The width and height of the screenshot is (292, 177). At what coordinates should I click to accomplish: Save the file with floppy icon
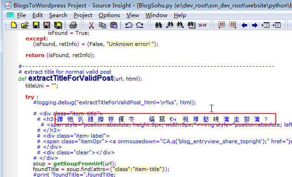click(36, 25)
